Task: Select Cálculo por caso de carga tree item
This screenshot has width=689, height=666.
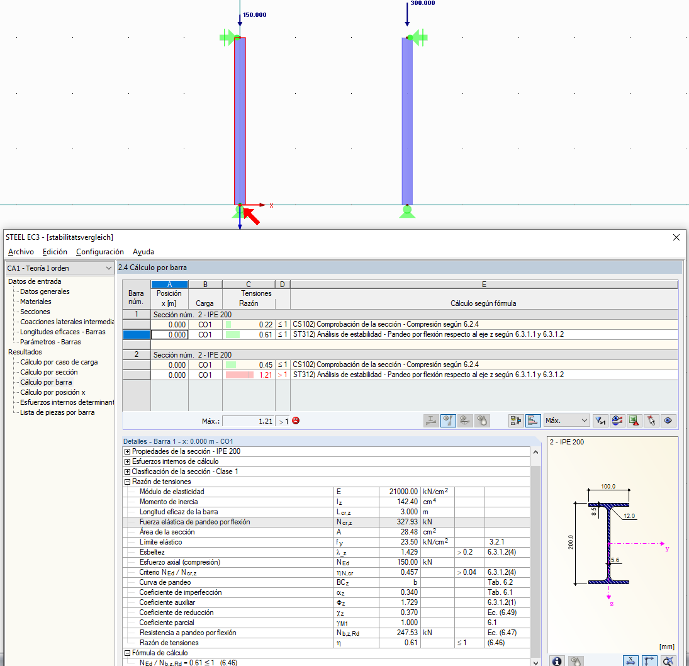Action: pyautogui.click(x=59, y=362)
